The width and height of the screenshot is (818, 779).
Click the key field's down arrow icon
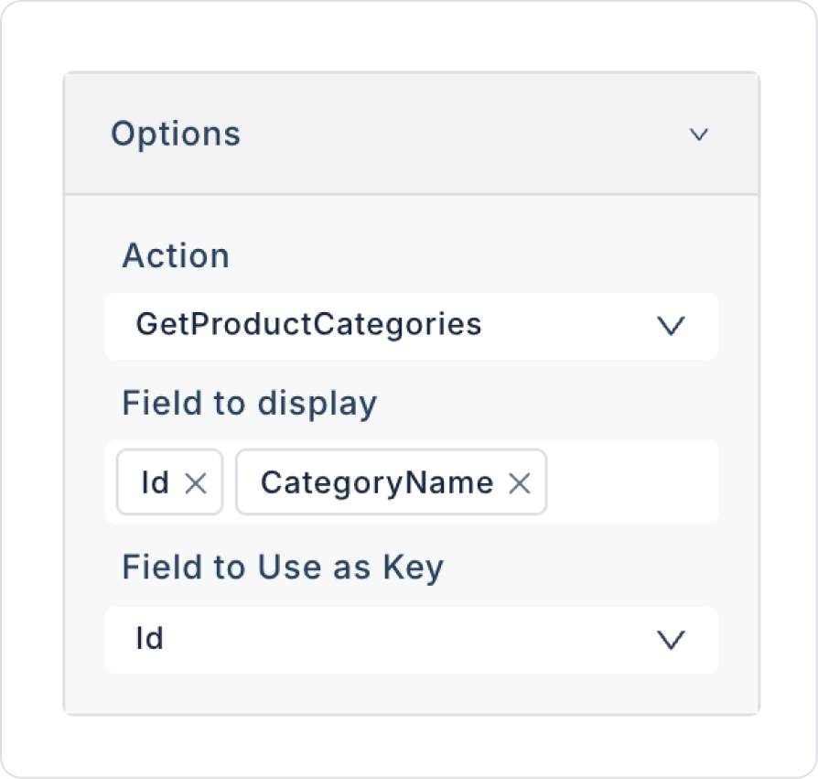672,641
